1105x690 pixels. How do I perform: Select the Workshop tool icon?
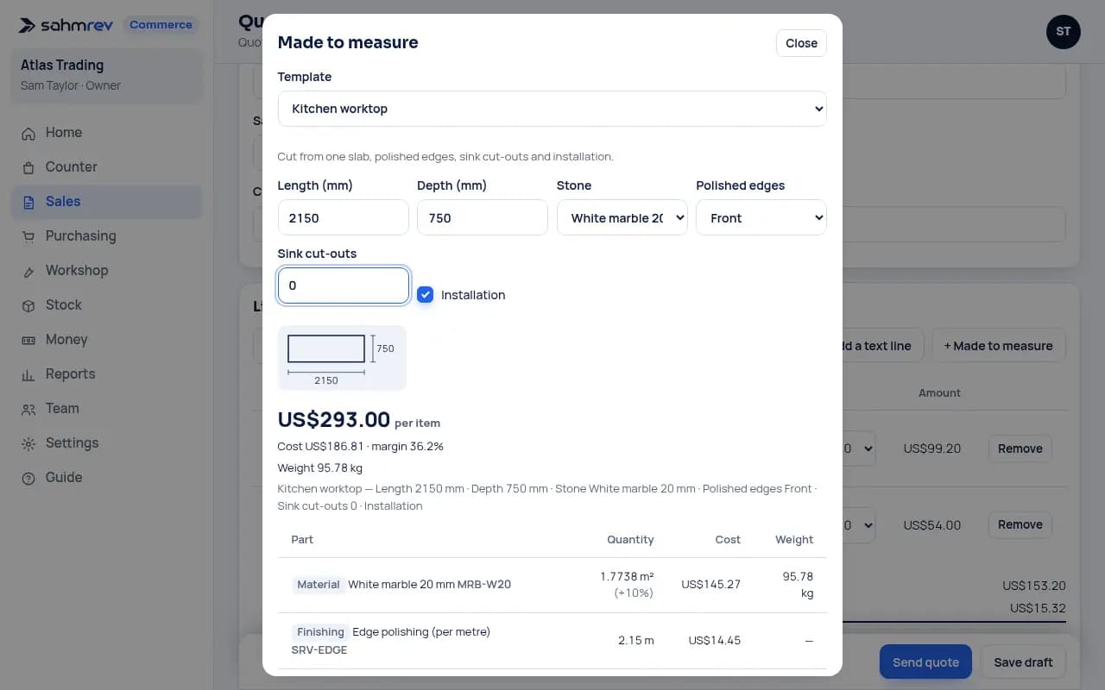(x=28, y=271)
